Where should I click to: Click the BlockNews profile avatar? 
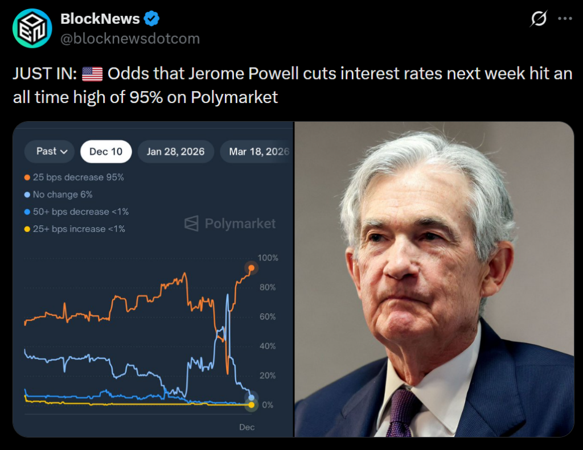(x=32, y=28)
